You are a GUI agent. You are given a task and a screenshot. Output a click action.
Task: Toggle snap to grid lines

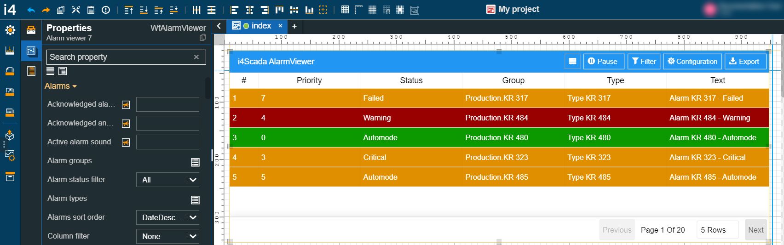[x=373, y=10]
